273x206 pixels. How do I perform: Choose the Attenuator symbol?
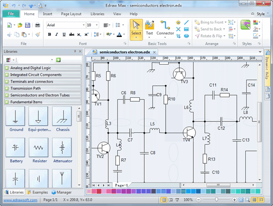(x=62, y=148)
